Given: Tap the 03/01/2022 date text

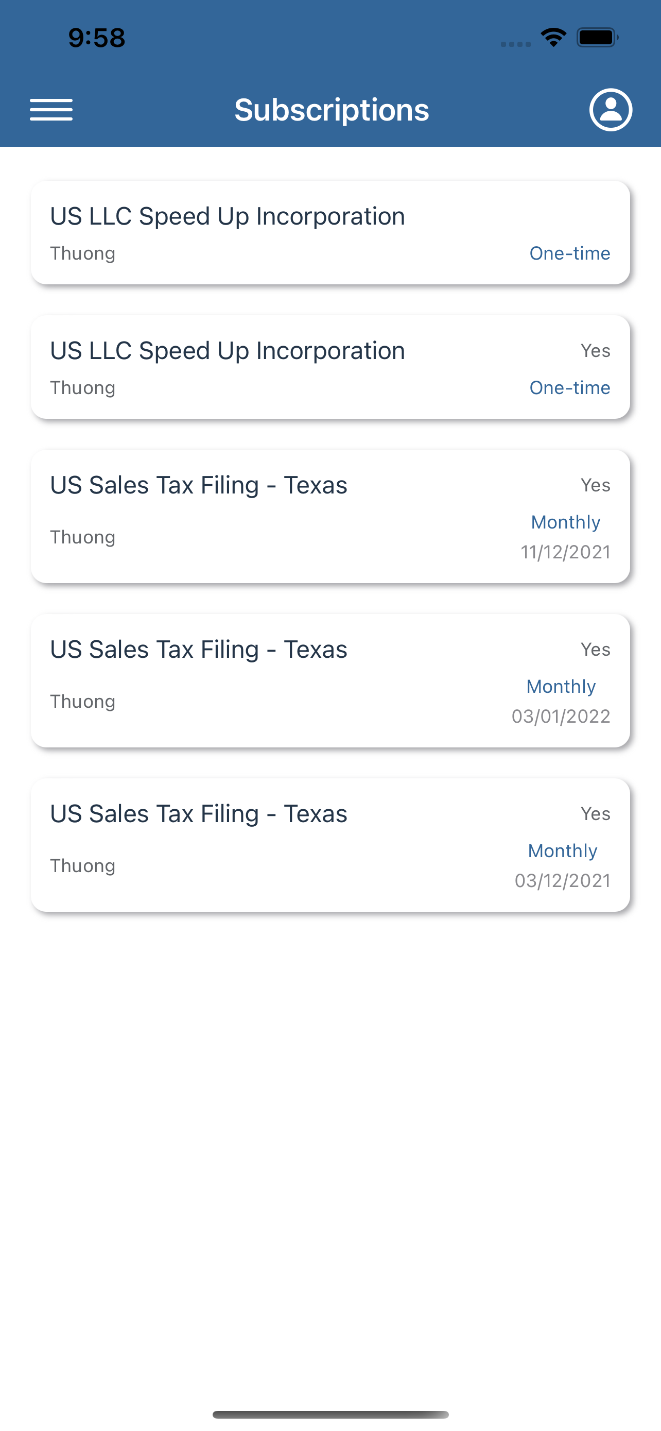Looking at the screenshot, I should click(561, 717).
